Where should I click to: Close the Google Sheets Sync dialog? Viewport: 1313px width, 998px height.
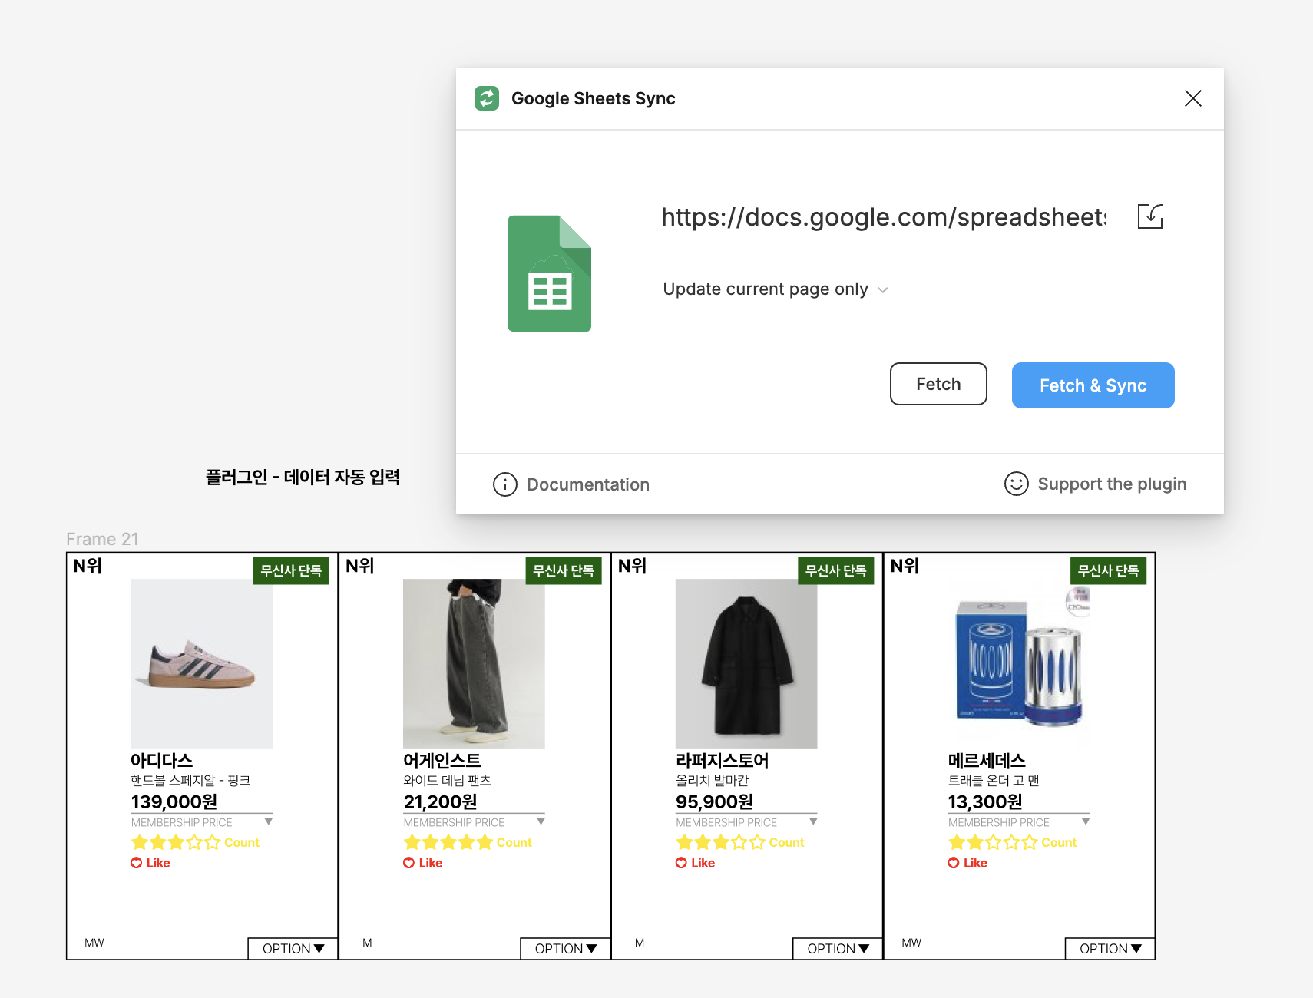click(1192, 98)
